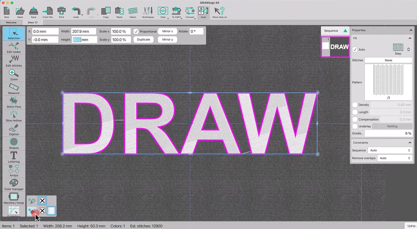
Task: Pick the Zoom tool in sidebar
Action: coord(14,75)
